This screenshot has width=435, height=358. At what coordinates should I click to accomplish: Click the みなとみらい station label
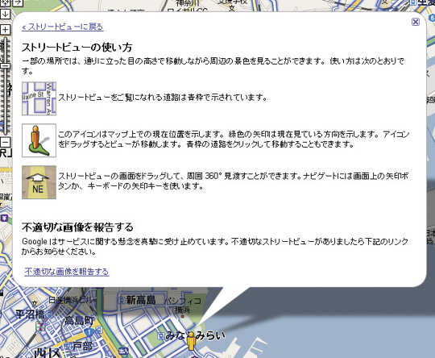coord(195,335)
